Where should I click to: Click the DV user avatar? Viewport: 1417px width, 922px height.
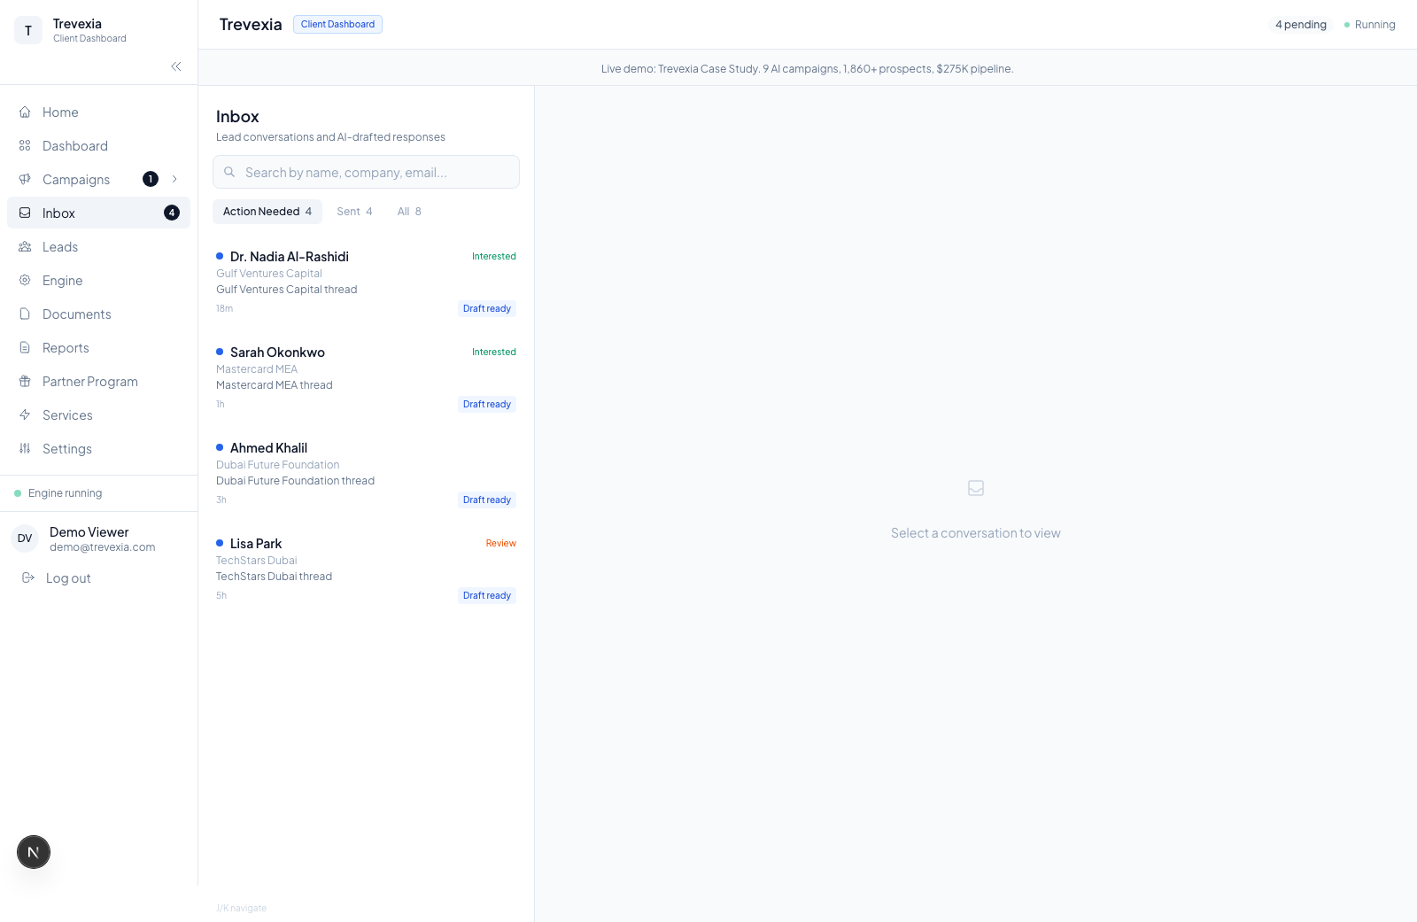[x=25, y=538]
